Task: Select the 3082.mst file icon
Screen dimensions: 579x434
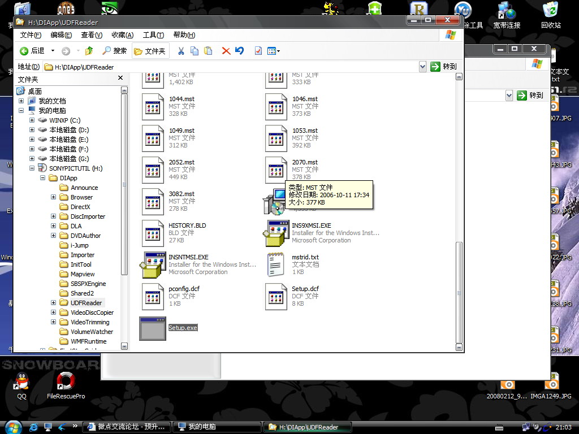Action: 153,202
